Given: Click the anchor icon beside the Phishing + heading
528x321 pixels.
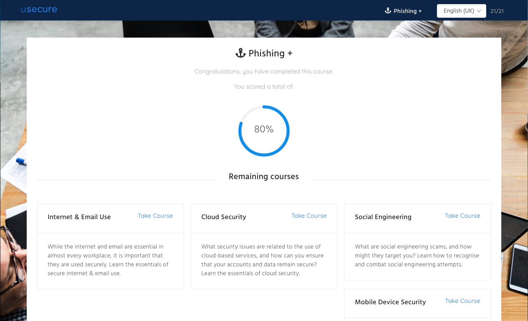Looking at the screenshot, I should coord(241,53).
